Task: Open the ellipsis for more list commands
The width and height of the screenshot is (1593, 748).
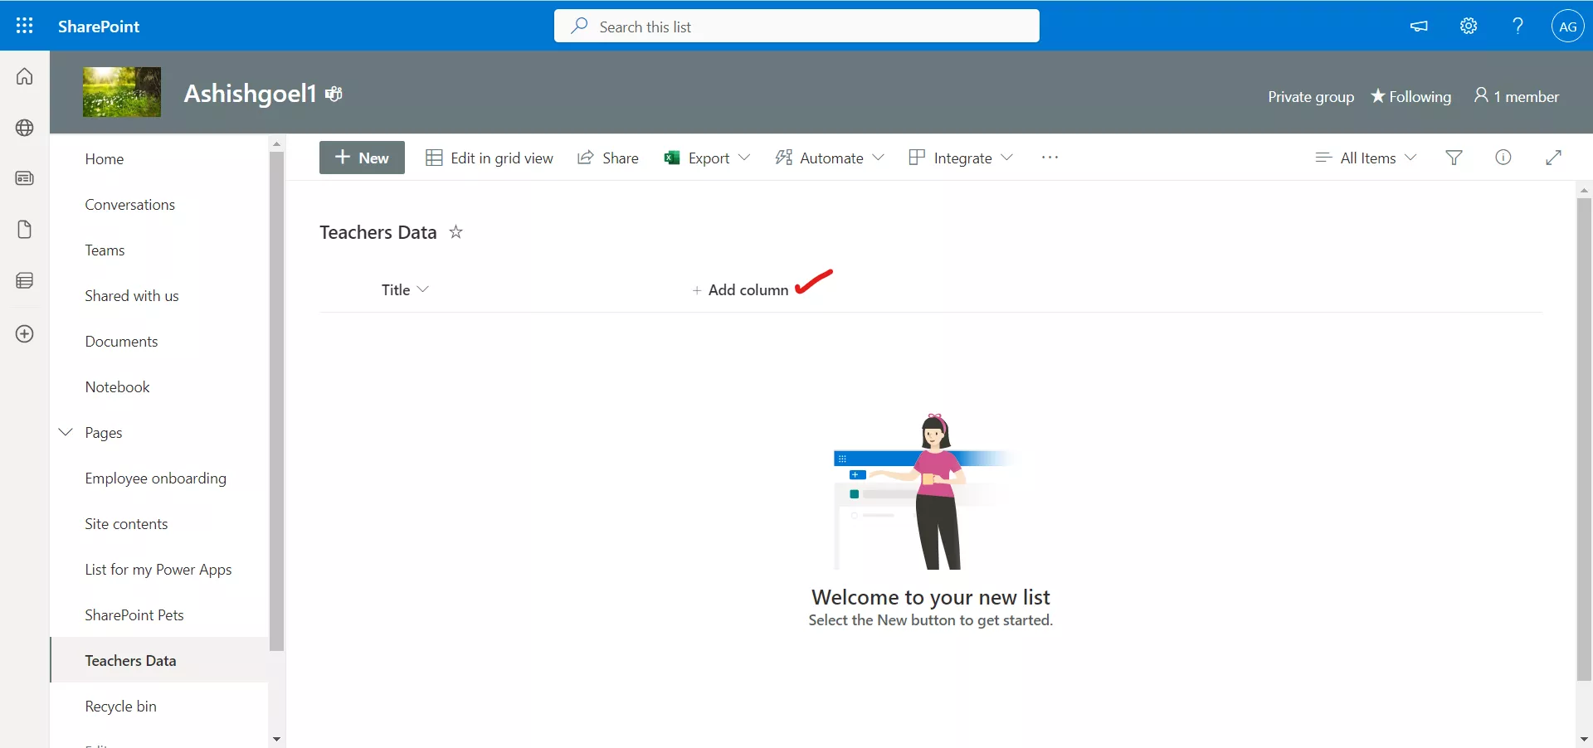Action: click(x=1050, y=158)
